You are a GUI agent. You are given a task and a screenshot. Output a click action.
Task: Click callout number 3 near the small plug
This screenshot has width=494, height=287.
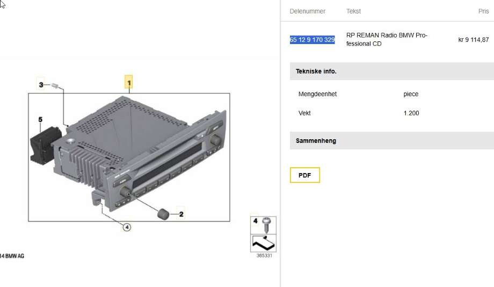click(x=41, y=85)
